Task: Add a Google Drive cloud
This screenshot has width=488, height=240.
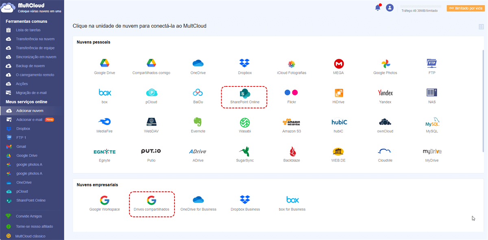Action: coord(105,67)
